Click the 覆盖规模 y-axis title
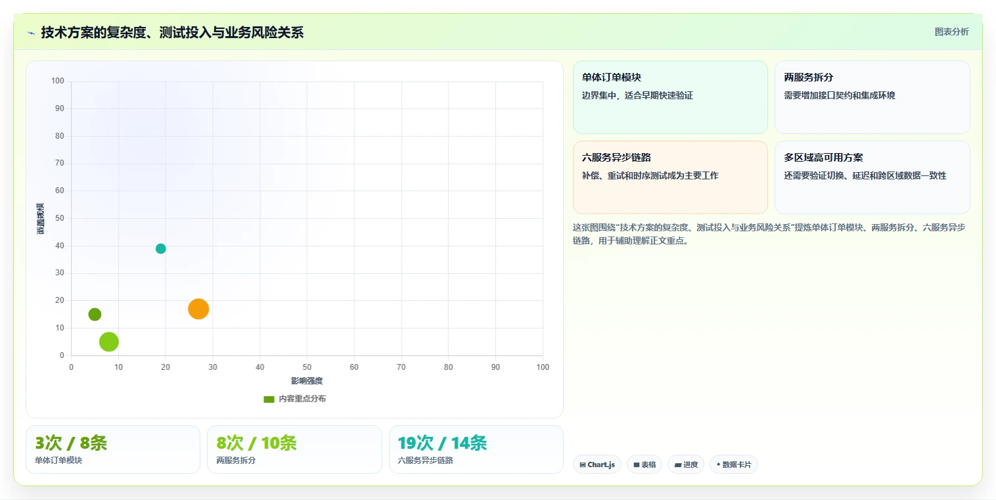996x500 pixels. click(40, 219)
